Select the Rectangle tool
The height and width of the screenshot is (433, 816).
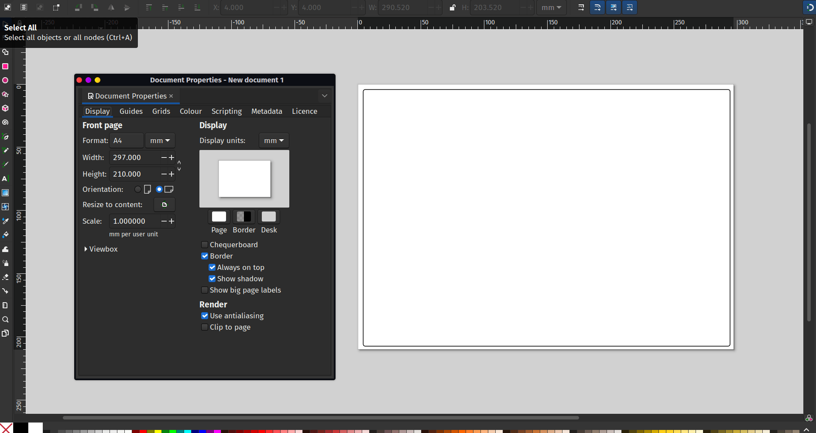click(5, 66)
